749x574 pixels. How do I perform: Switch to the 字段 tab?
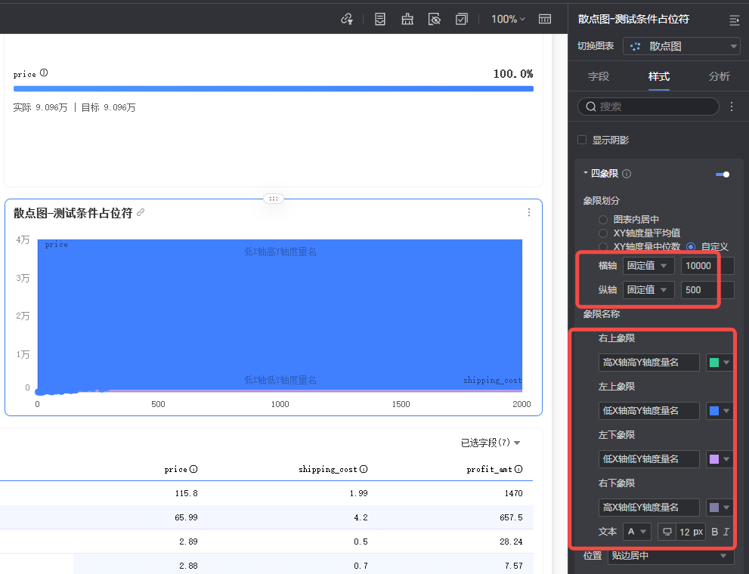click(x=599, y=76)
